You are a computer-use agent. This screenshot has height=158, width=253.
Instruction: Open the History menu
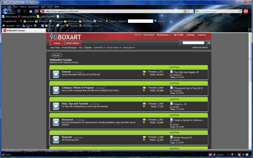23,7
